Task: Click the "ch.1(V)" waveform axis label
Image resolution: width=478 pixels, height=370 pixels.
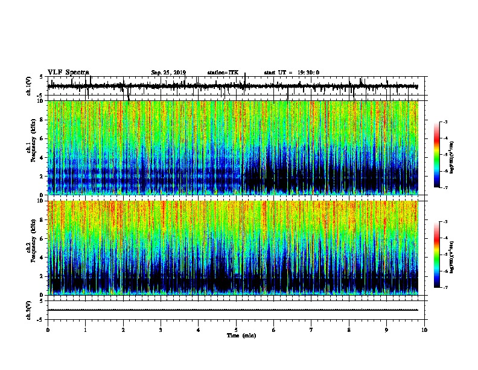Action: click(29, 86)
